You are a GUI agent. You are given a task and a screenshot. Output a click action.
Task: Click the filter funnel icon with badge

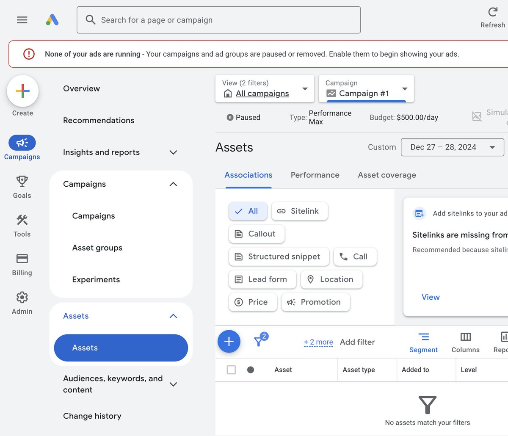pyautogui.click(x=260, y=340)
